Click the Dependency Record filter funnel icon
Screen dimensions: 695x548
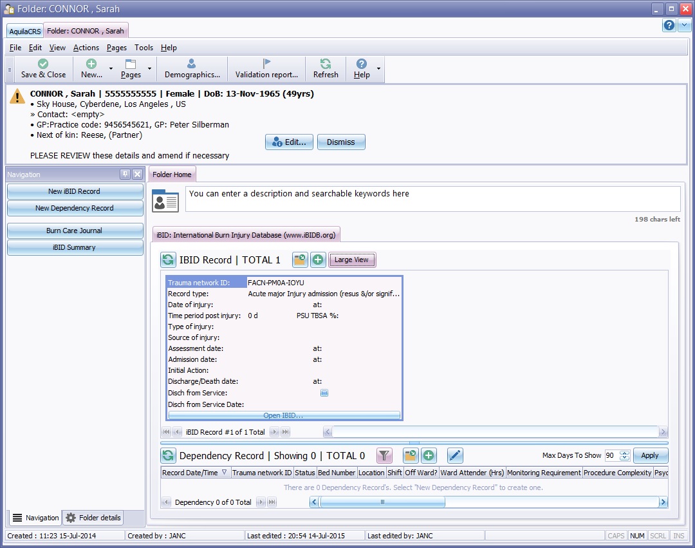coord(384,456)
